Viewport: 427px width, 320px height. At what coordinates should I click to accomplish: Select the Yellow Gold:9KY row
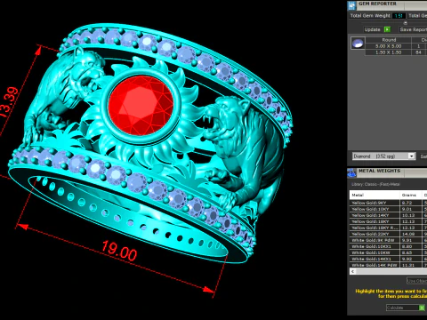pyautogui.click(x=389, y=203)
